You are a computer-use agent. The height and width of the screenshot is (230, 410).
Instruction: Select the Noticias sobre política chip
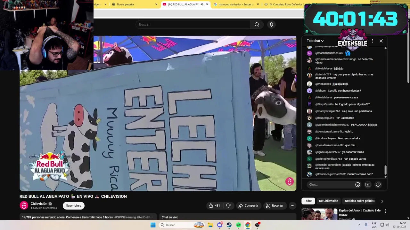click(360, 201)
